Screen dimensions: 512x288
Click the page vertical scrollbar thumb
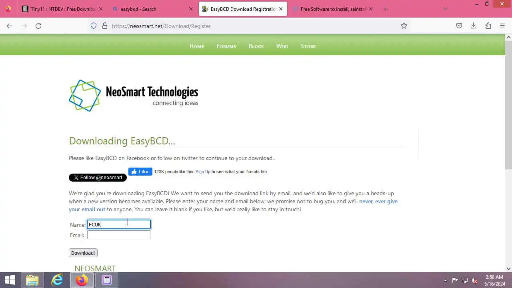[508, 104]
